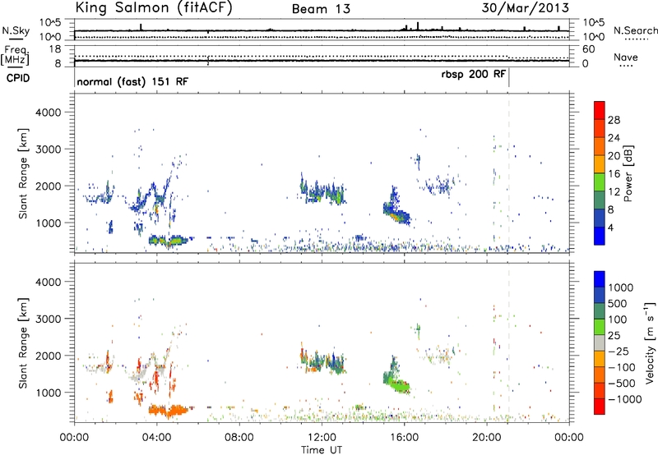Click the 'N.Sky' legend label
Viewport: 658px width, 455px height.
[x=16, y=30]
